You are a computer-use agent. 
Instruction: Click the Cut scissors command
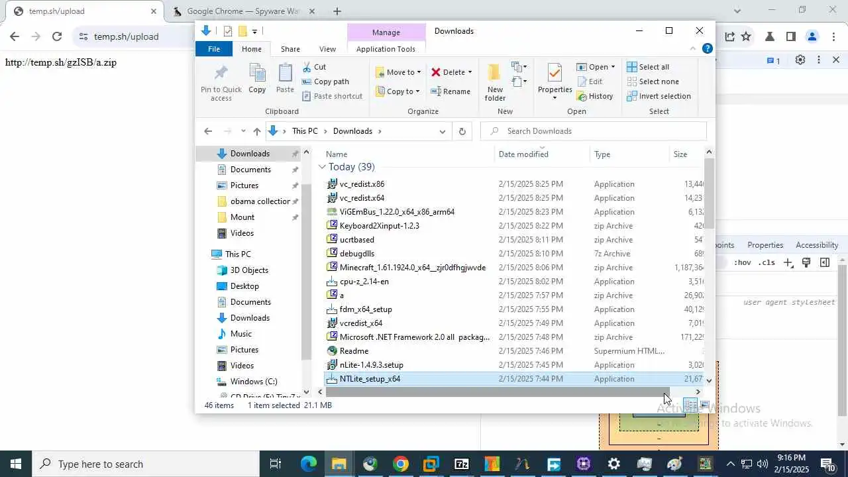pos(314,67)
